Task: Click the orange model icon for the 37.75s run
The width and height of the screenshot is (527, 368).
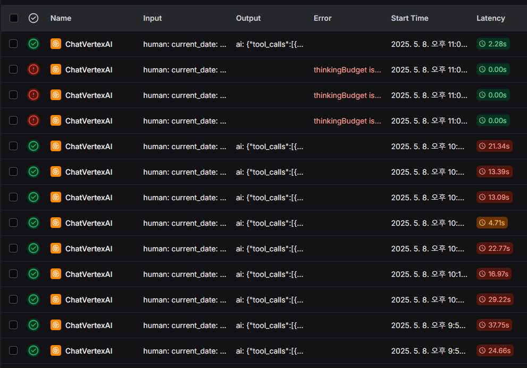Action: [x=56, y=325]
